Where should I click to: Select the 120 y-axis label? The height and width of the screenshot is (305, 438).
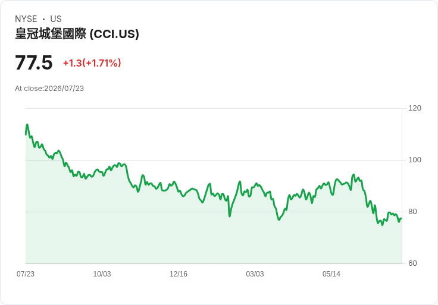pyautogui.click(x=415, y=108)
